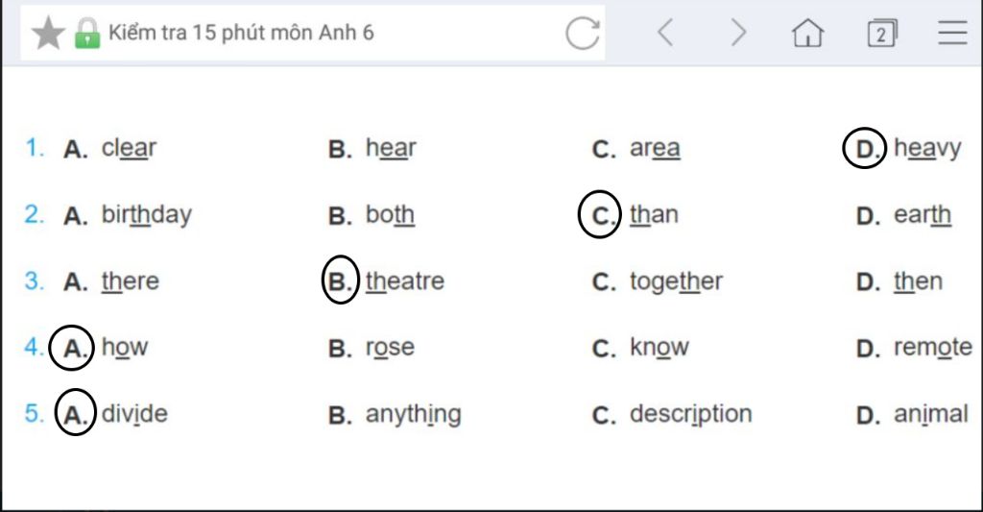
Task: Open the hamburger menu
Action: point(952,34)
